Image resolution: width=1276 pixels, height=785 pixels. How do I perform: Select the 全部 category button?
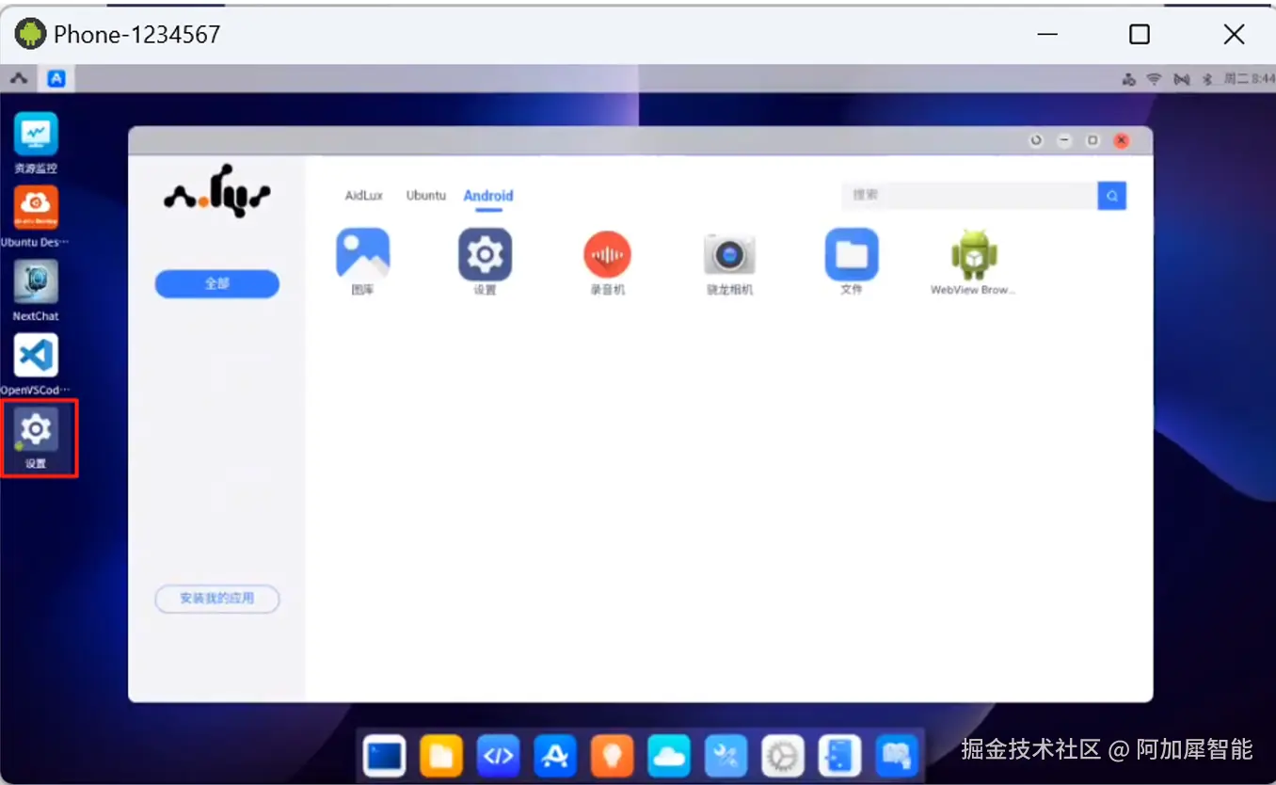[217, 283]
